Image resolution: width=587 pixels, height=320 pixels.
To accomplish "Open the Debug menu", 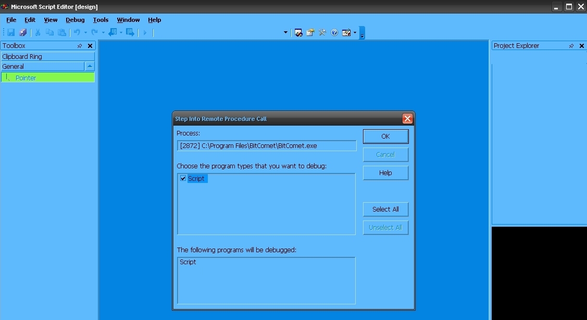I will point(75,20).
